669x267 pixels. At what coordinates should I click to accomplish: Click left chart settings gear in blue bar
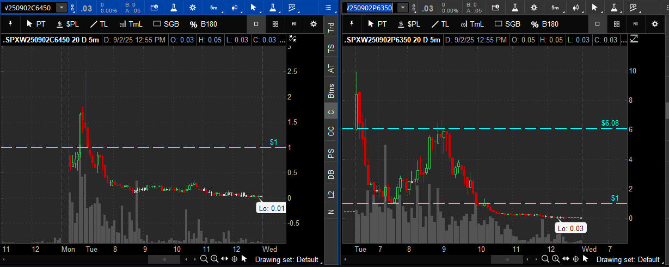[x=193, y=8]
